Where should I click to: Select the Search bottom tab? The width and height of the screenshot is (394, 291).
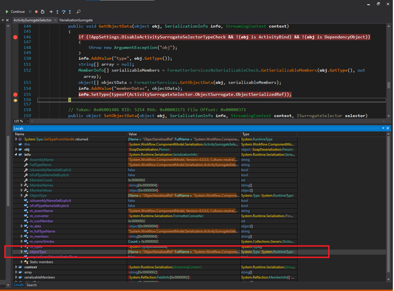[32, 285]
